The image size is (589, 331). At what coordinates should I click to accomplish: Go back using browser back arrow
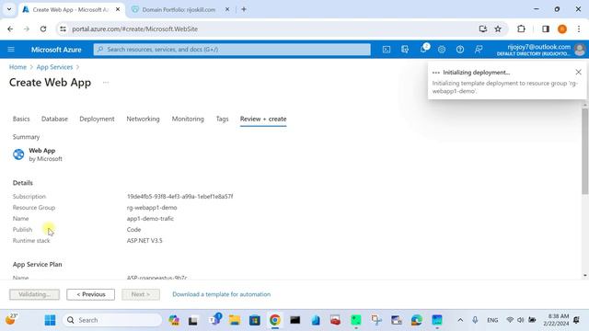10,29
